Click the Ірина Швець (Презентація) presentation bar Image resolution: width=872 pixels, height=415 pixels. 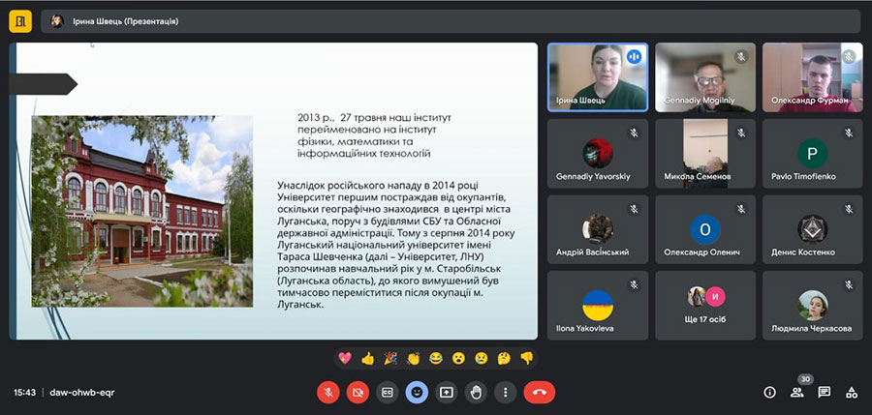pos(126,21)
